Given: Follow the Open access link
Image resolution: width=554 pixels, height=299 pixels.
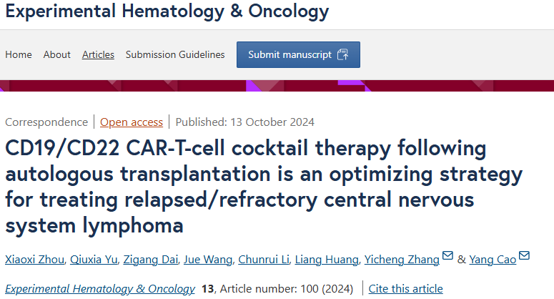Looking at the screenshot, I should (132, 122).
